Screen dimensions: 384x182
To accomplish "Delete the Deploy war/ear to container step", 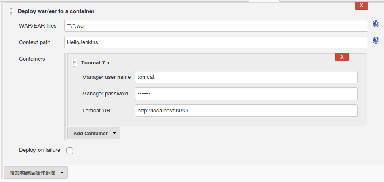I will (361, 6).
